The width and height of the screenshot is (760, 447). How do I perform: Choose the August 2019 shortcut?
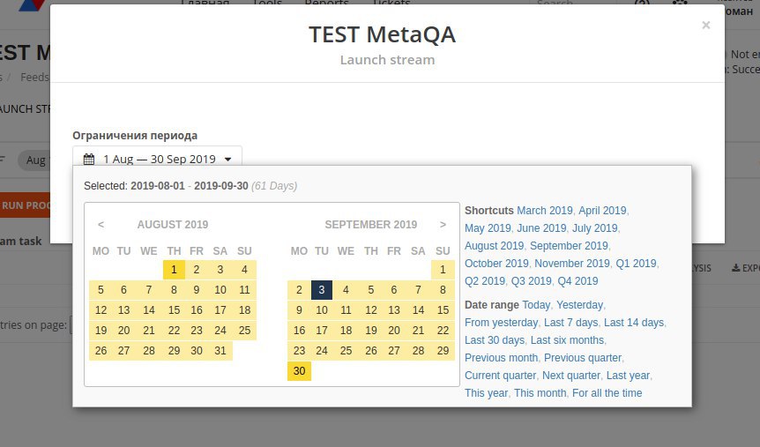[494, 246]
